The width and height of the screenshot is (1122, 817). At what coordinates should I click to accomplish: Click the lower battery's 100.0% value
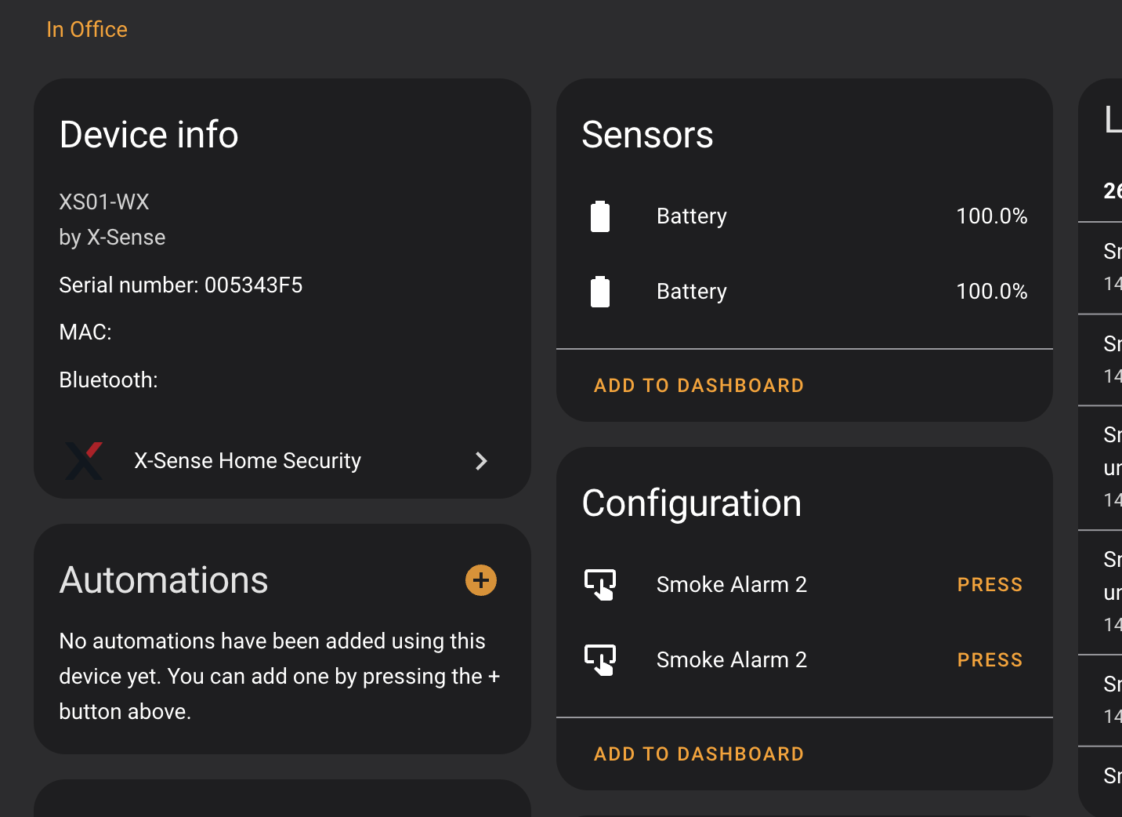coord(991,292)
